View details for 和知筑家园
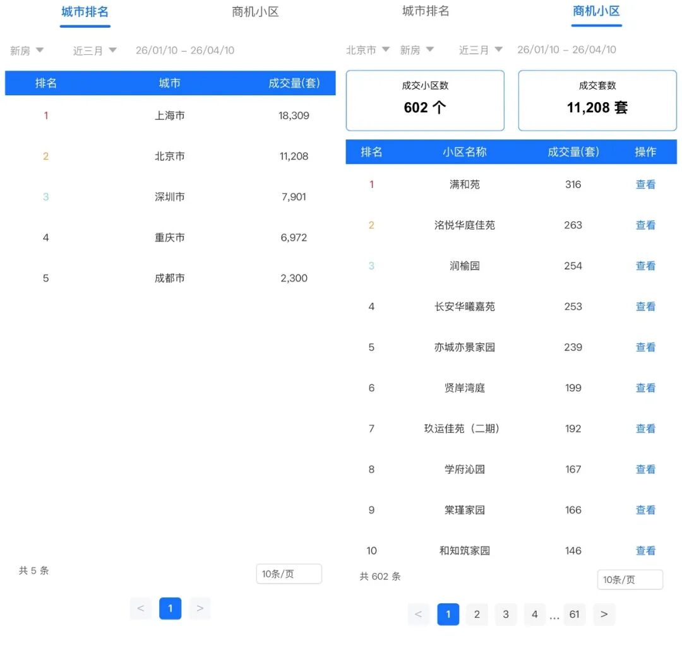Viewport: 682px width, 648px height. coord(645,551)
